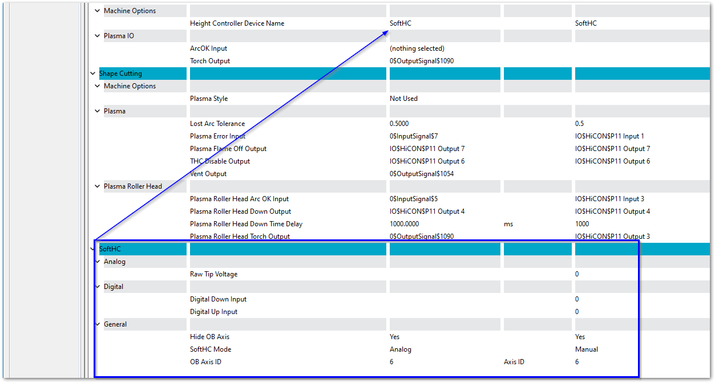715x383 pixels.
Task: Select the Digital Down Input row label
Action: click(x=218, y=299)
